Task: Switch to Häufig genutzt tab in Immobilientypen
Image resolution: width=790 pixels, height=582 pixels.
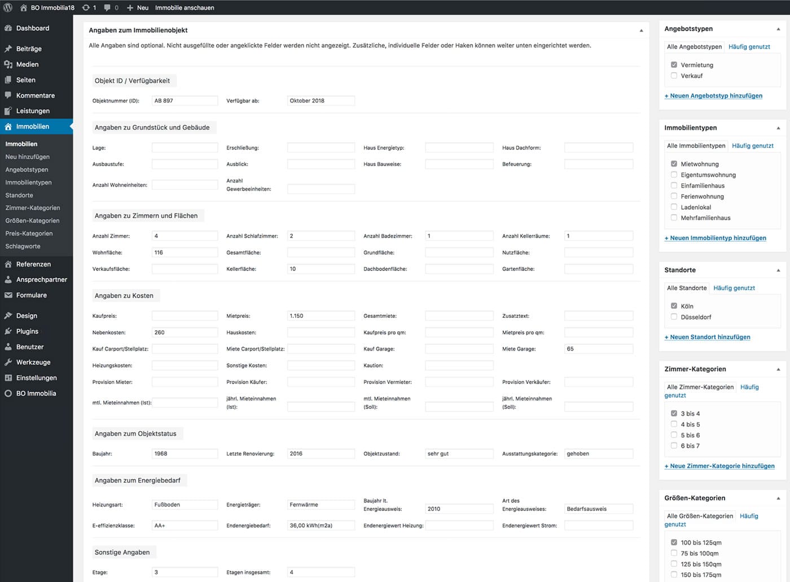Action: click(752, 146)
